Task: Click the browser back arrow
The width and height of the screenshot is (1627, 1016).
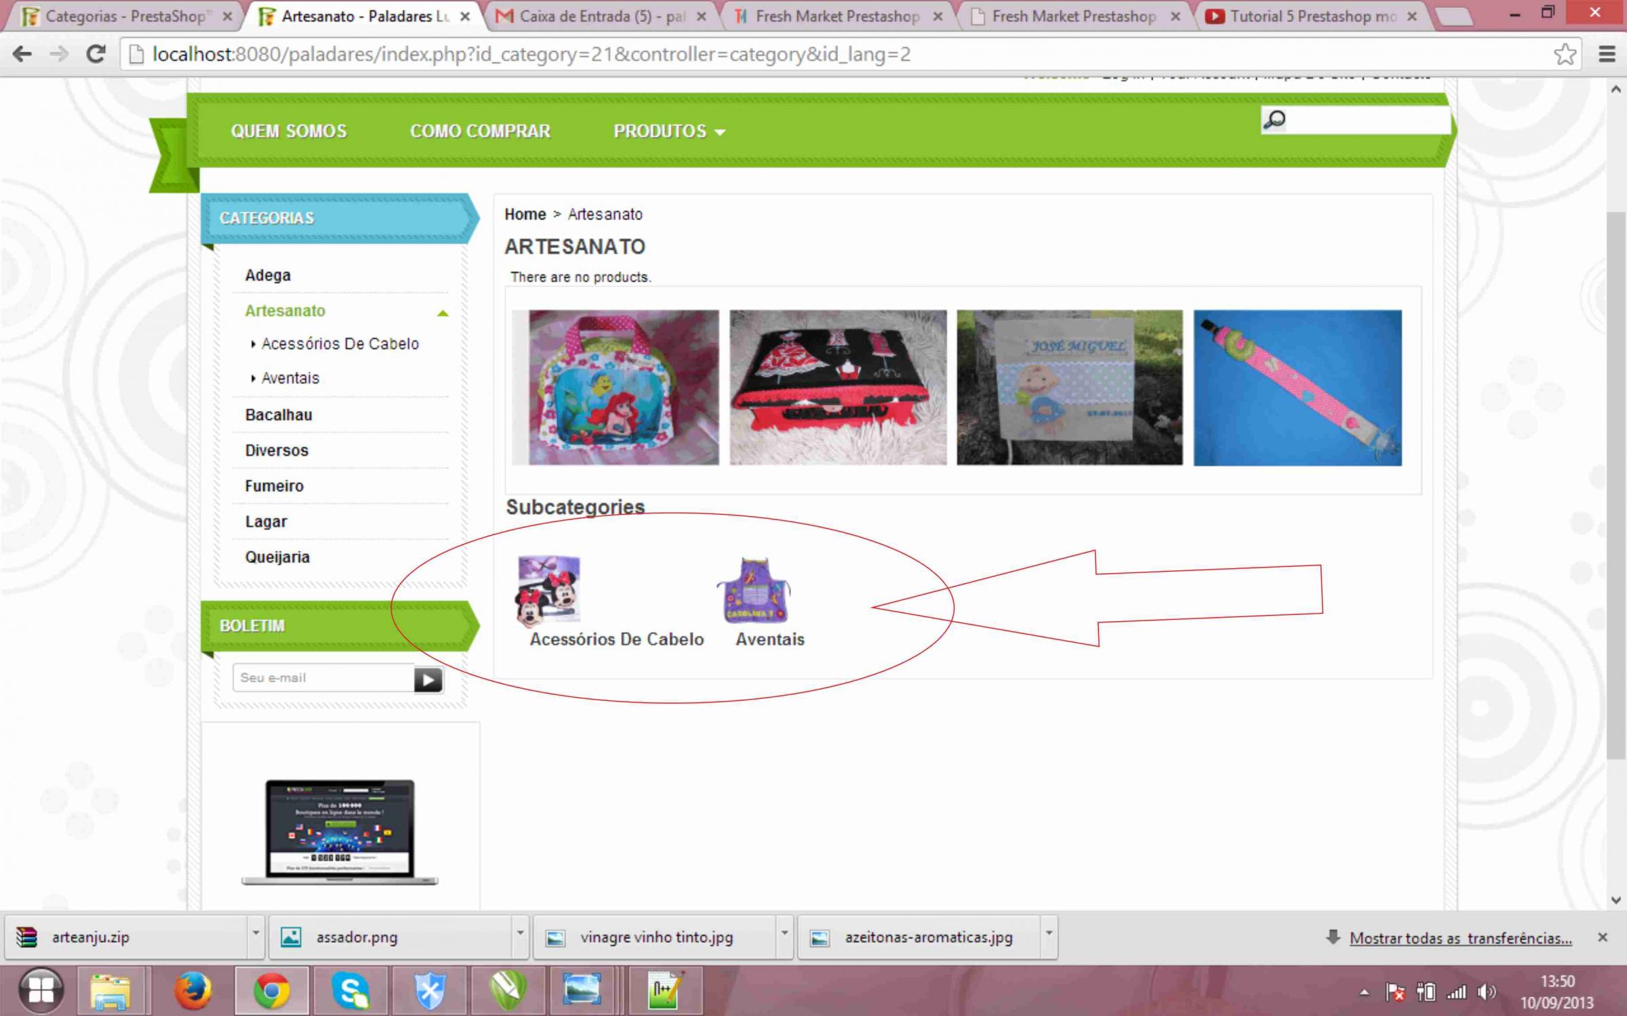Action: (22, 54)
